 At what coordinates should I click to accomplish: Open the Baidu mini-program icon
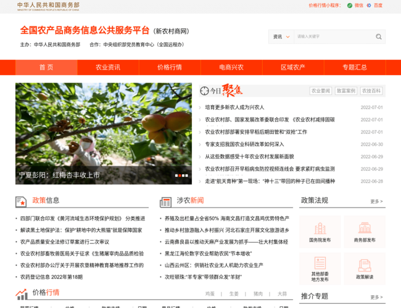click(369, 6)
